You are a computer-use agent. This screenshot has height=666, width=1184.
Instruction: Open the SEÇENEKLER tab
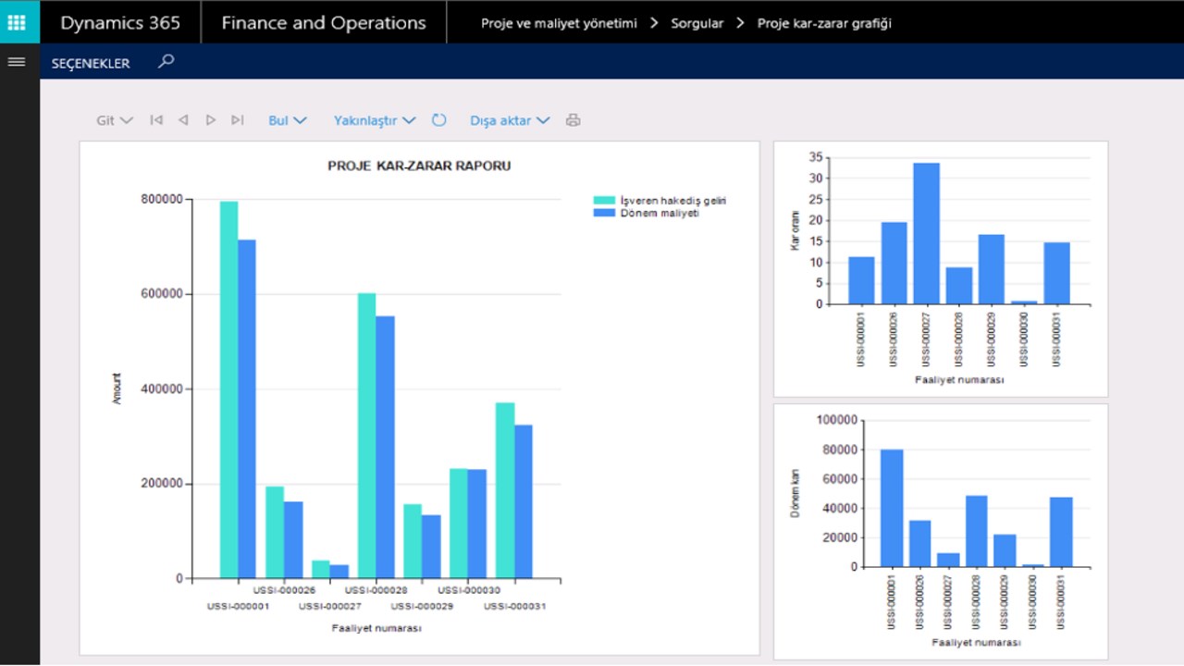(x=91, y=63)
